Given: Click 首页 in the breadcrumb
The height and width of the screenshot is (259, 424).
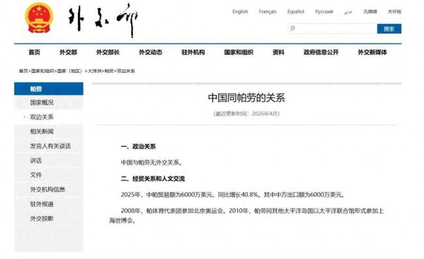Looking at the screenshot, I should [x=23, y=71].
